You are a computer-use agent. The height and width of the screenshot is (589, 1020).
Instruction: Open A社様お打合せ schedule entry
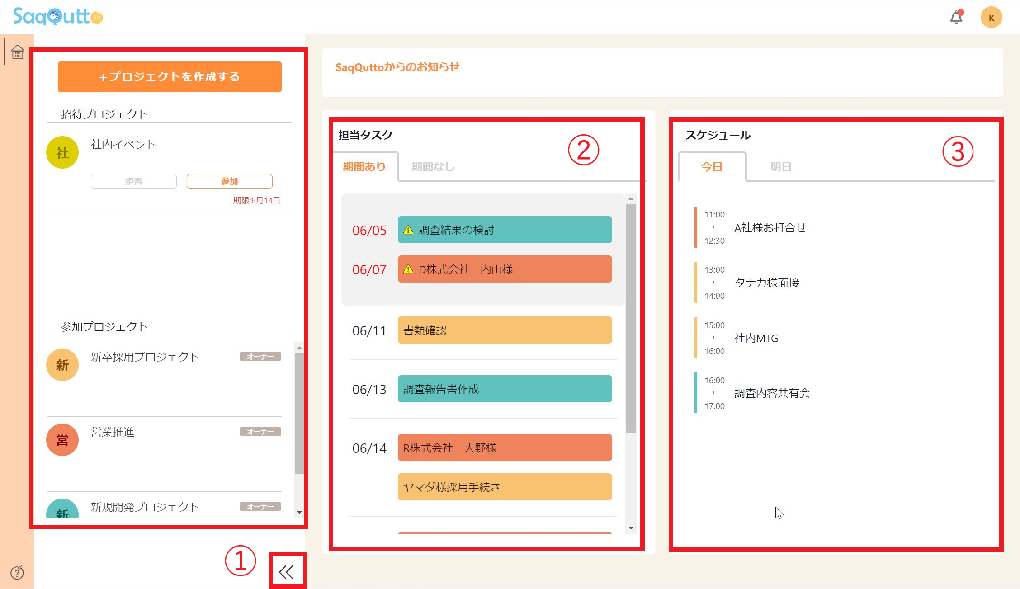(x=770, y=227)
